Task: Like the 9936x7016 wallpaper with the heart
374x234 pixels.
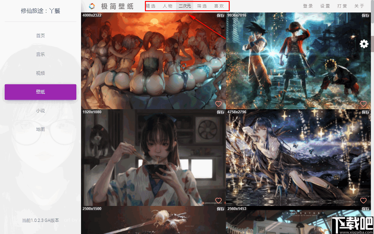Action: [363, 104]
